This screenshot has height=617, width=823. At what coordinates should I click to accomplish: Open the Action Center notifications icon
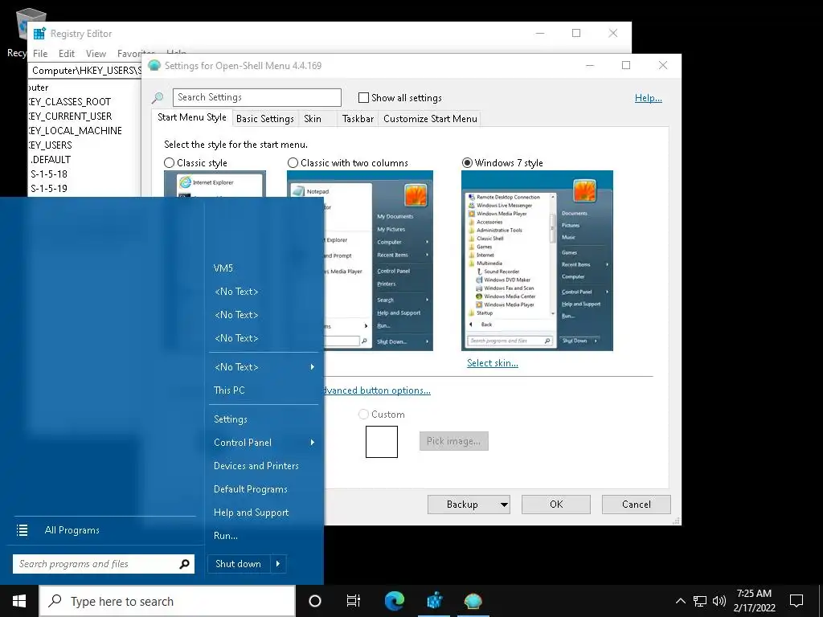coord(796,601)
